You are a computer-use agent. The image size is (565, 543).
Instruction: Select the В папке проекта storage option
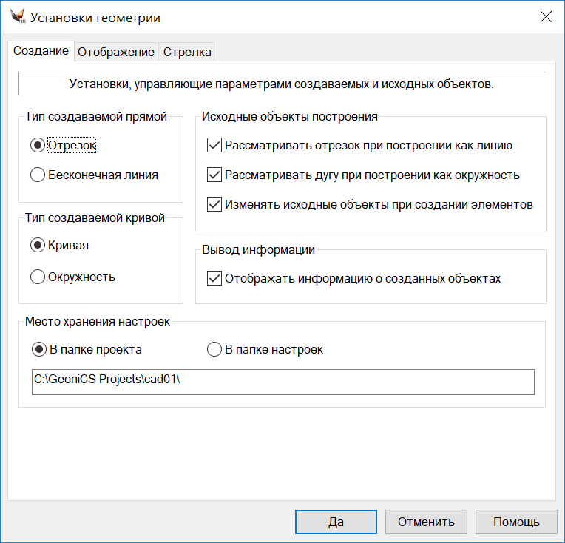[38, 349]
